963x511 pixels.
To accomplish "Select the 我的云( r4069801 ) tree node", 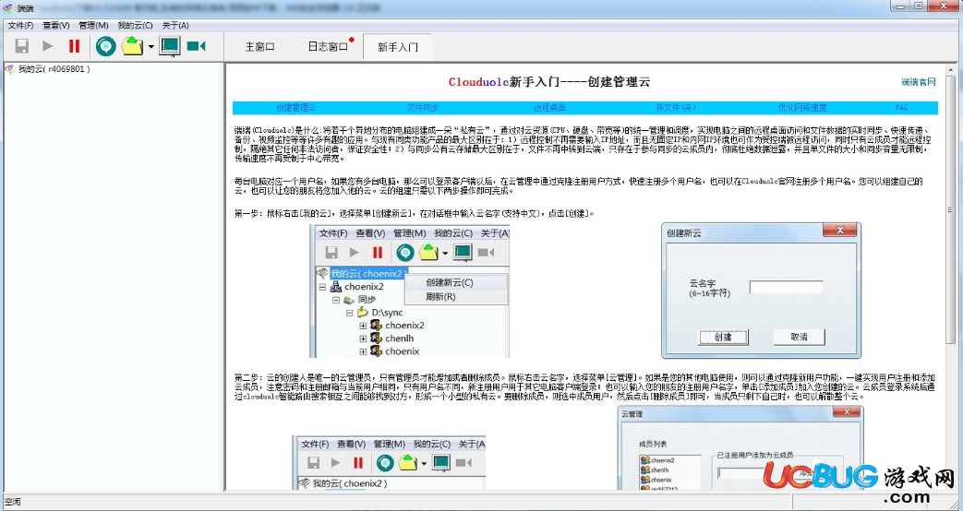I will pyautogui.click(x=54, y=69).
